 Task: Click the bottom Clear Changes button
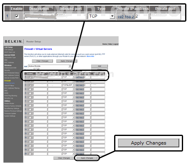pos(64,158)
